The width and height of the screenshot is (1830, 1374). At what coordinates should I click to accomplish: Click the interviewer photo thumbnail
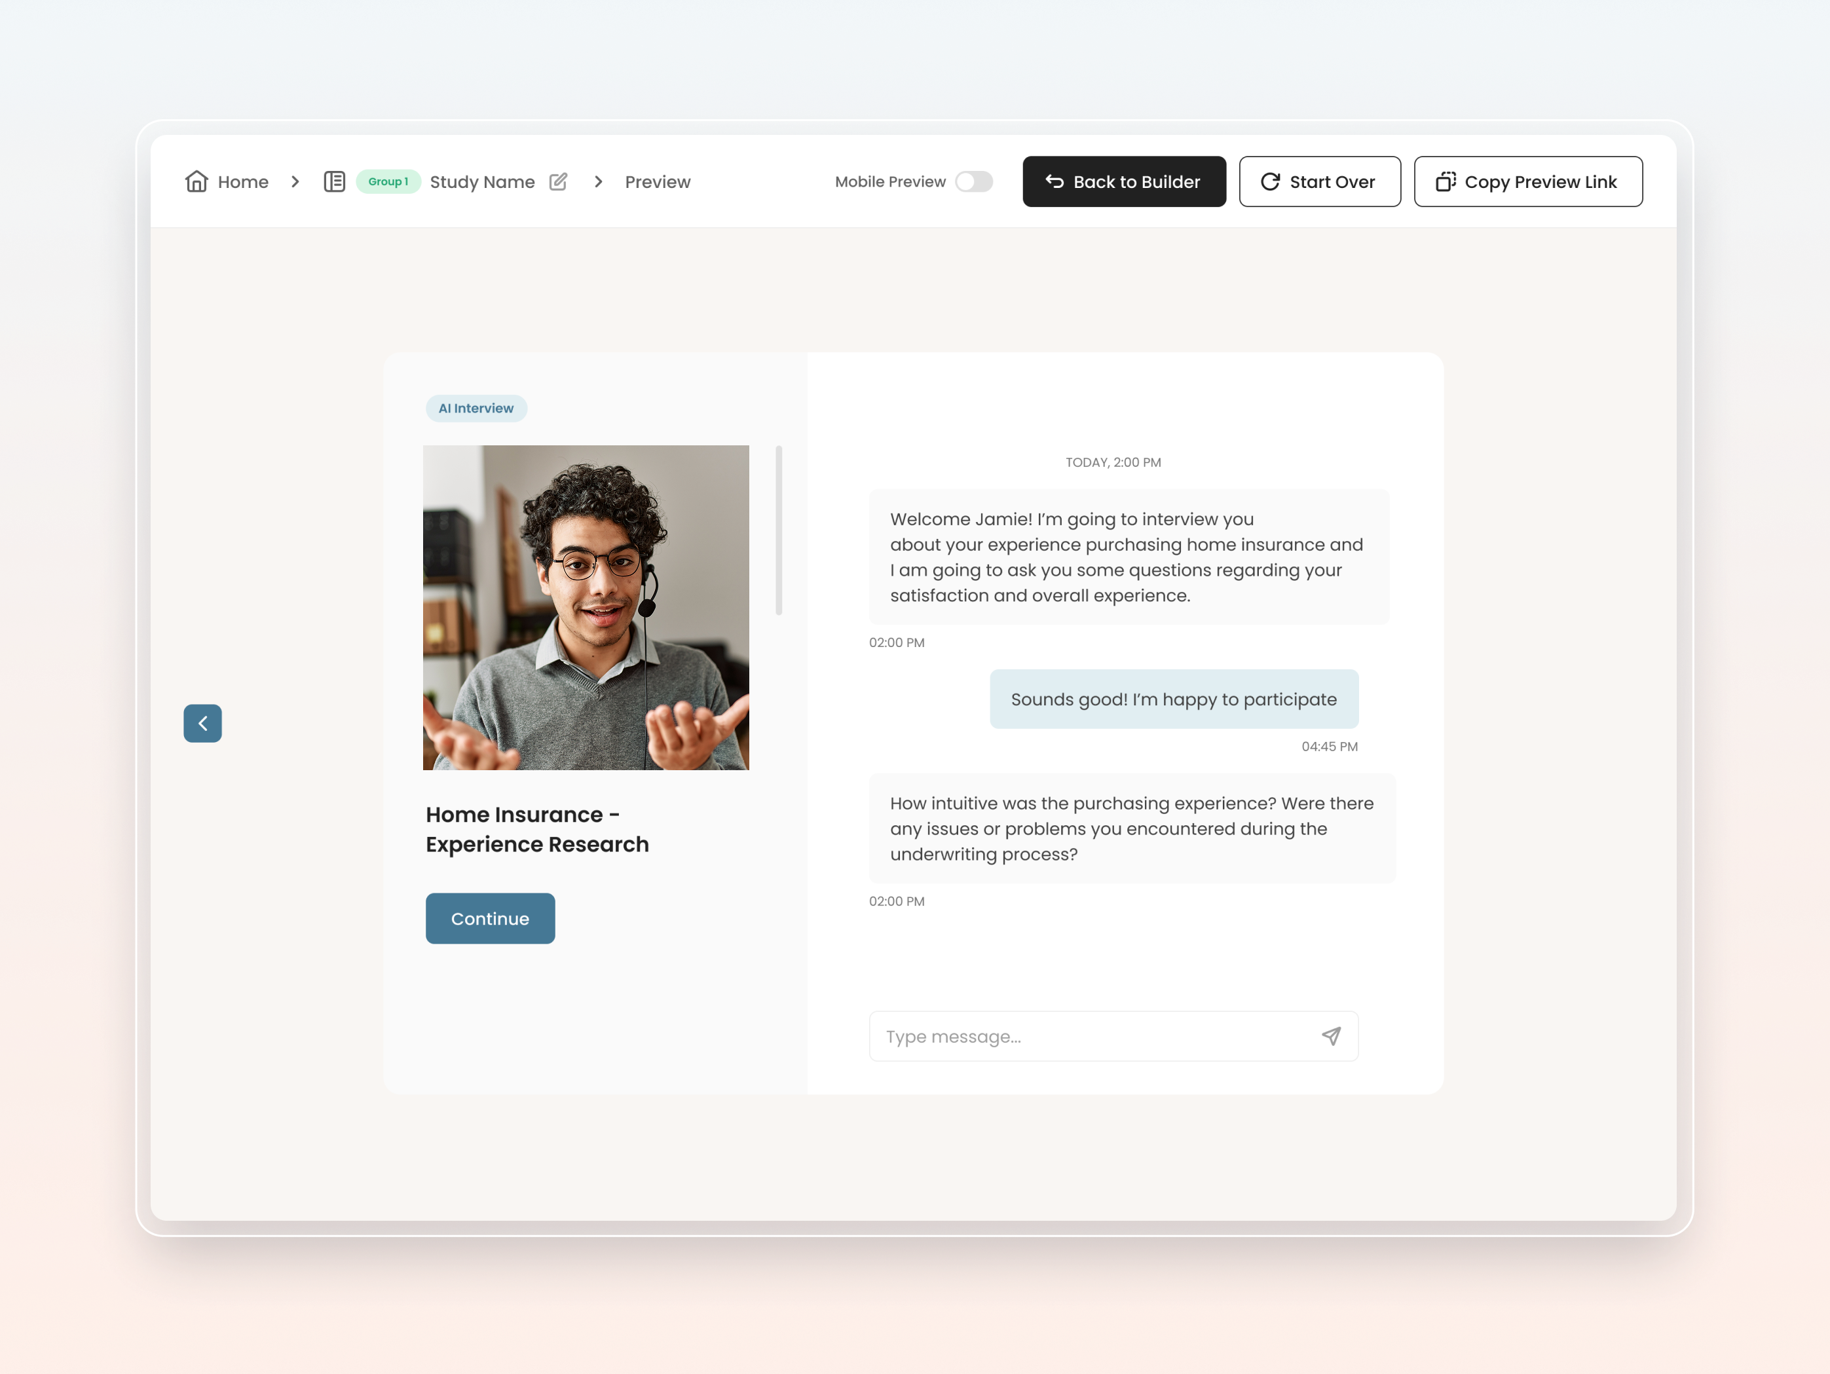[586, 607]
